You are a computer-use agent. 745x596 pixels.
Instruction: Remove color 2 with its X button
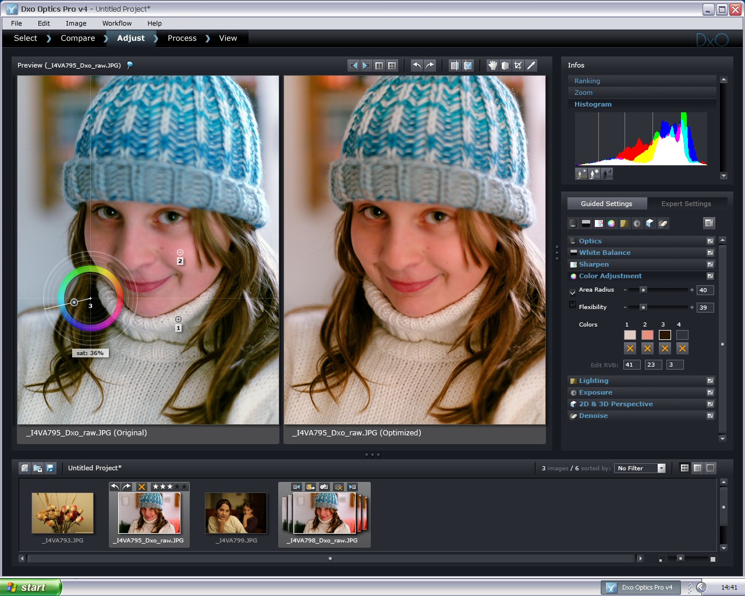647,348
